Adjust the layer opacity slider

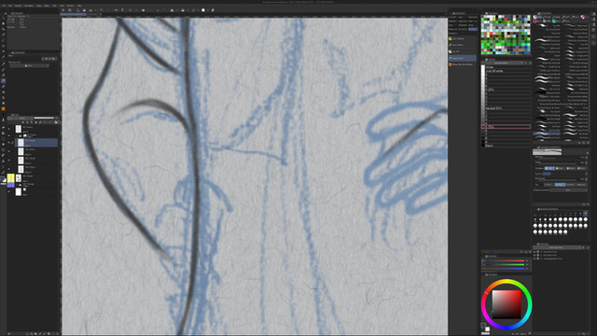point(44,119)
